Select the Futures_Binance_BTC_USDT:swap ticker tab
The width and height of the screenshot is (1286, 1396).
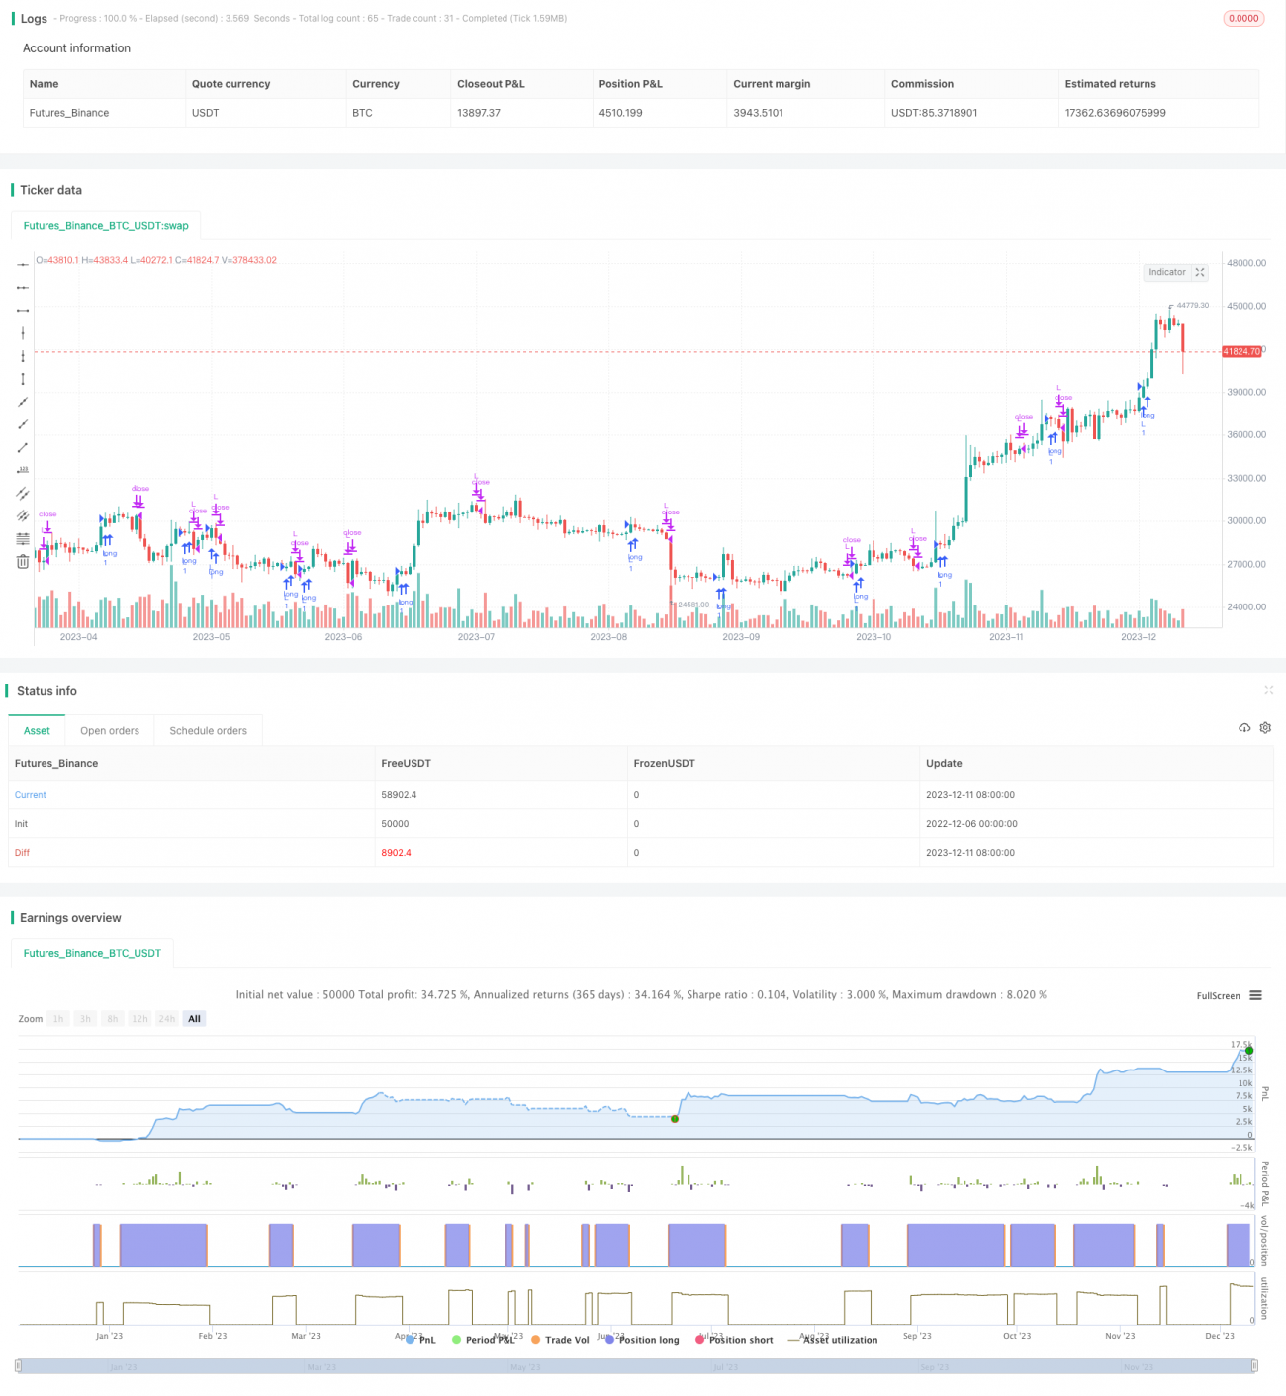106,226
